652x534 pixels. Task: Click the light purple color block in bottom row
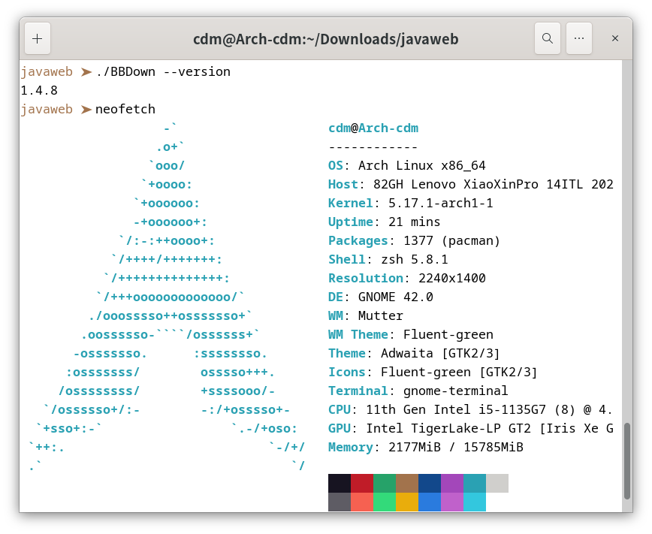[452, 502]
